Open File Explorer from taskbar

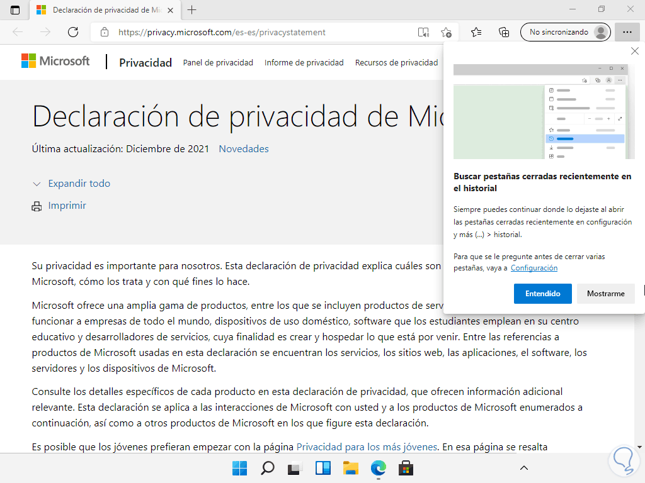pyautogui.click(x=350, y=468)
